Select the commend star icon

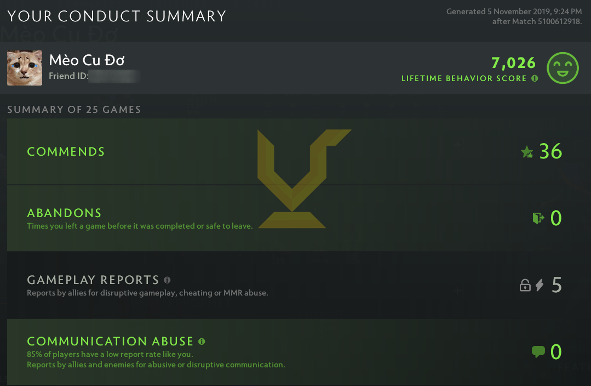pos(527,152)
